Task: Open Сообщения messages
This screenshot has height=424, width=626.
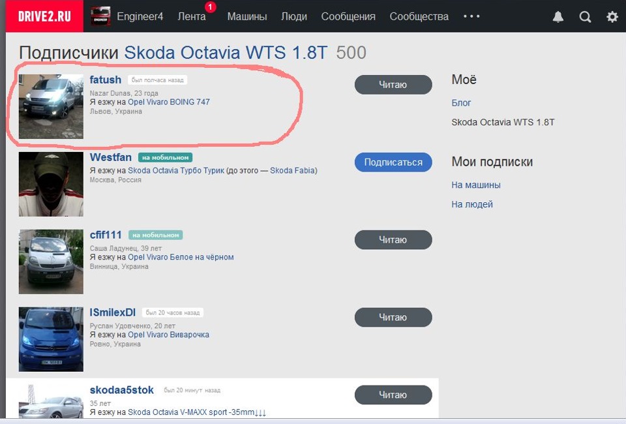Action: (348, 16)
